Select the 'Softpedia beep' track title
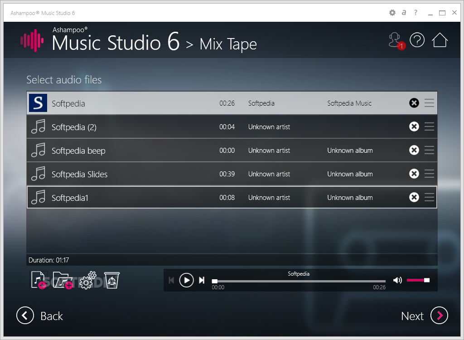464x340 pixels. [78, 151]
